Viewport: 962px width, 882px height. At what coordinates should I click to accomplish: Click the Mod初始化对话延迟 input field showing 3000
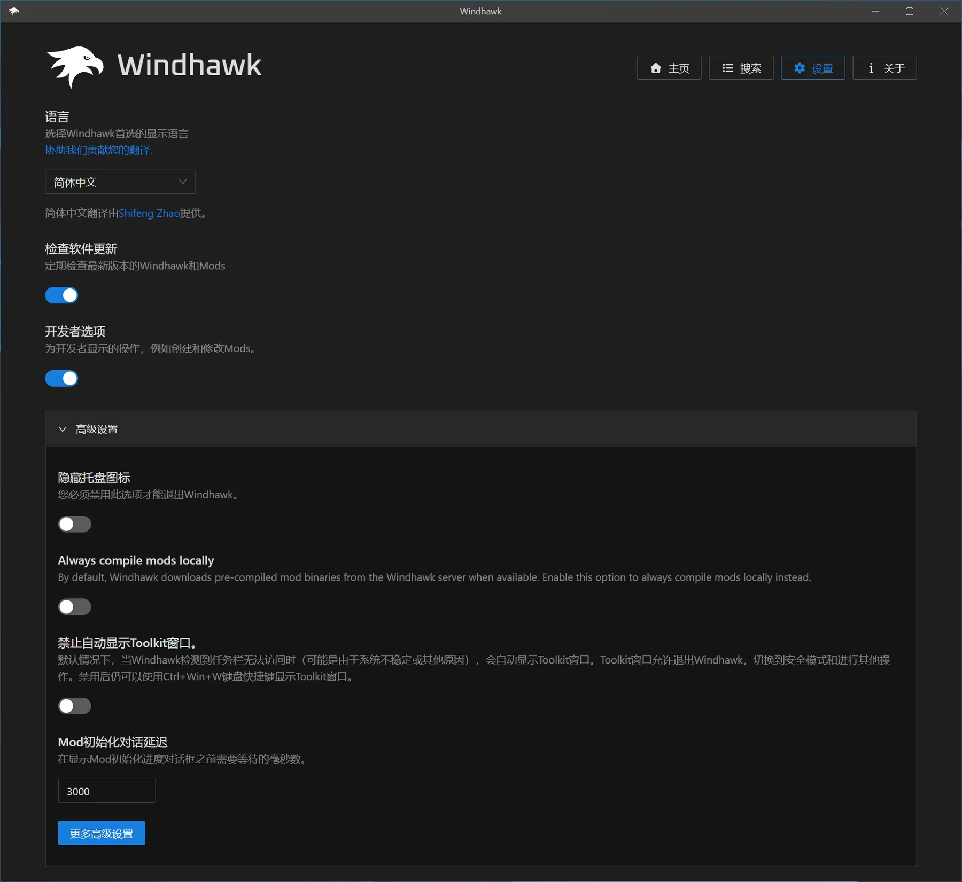107,791
